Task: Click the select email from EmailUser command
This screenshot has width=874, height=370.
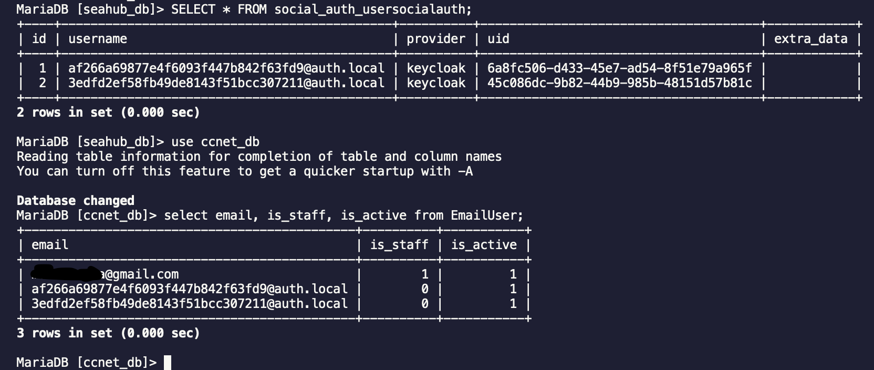Action: (x=344, y=215)
